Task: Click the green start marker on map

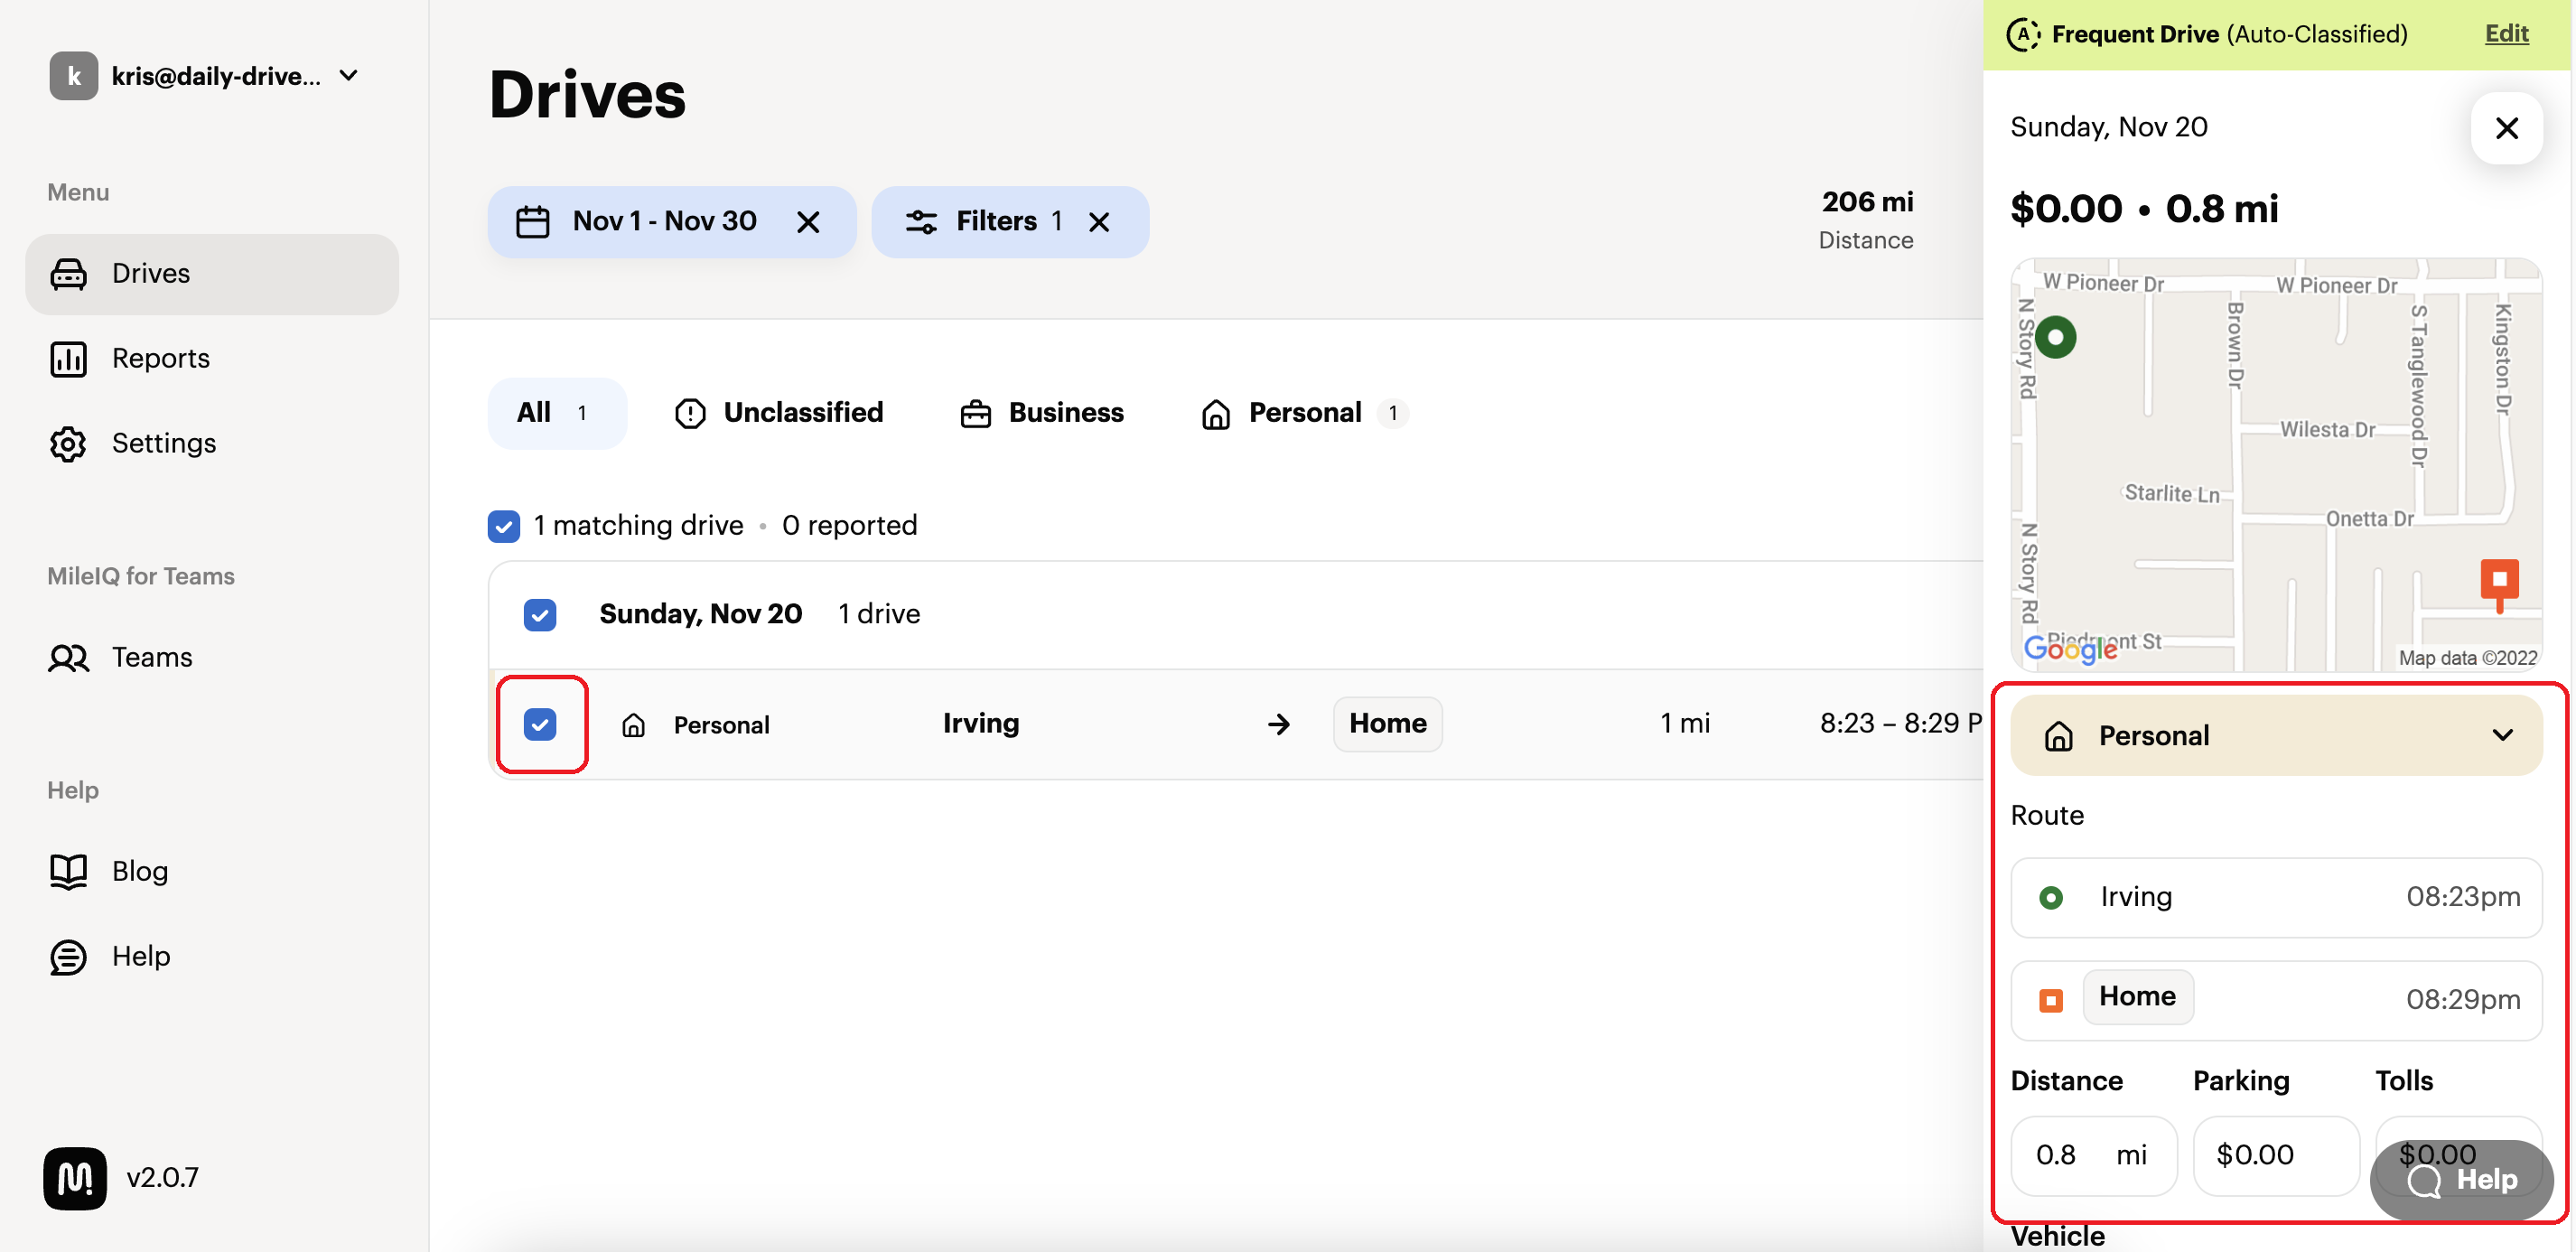Action: (x=2056, y=337)
